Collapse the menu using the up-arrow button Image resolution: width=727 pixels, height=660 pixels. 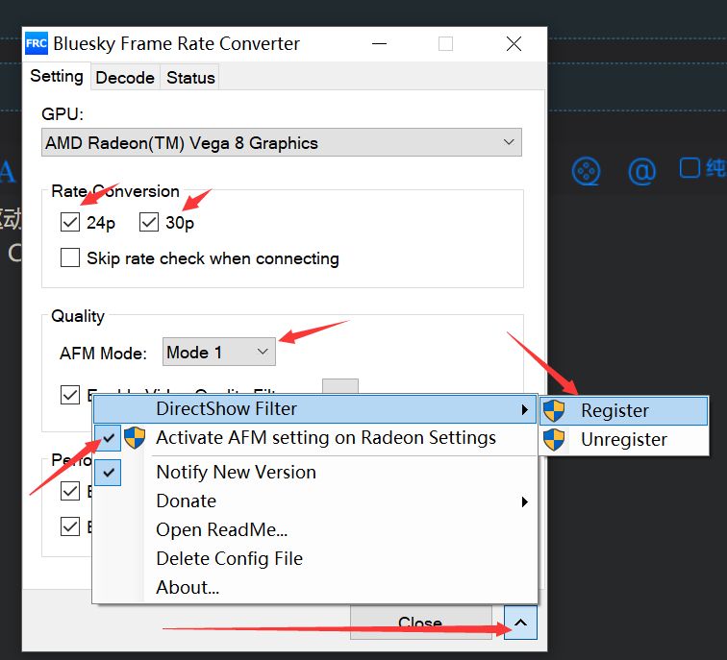coord(520,623)
